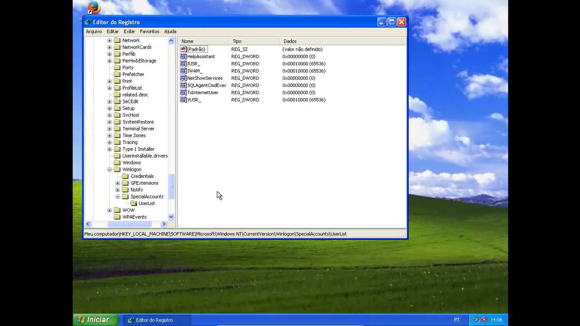The height and width of the screenshot is (326, 580).
Task: Click Editor do Registro taskbar button
Action: 157,320
